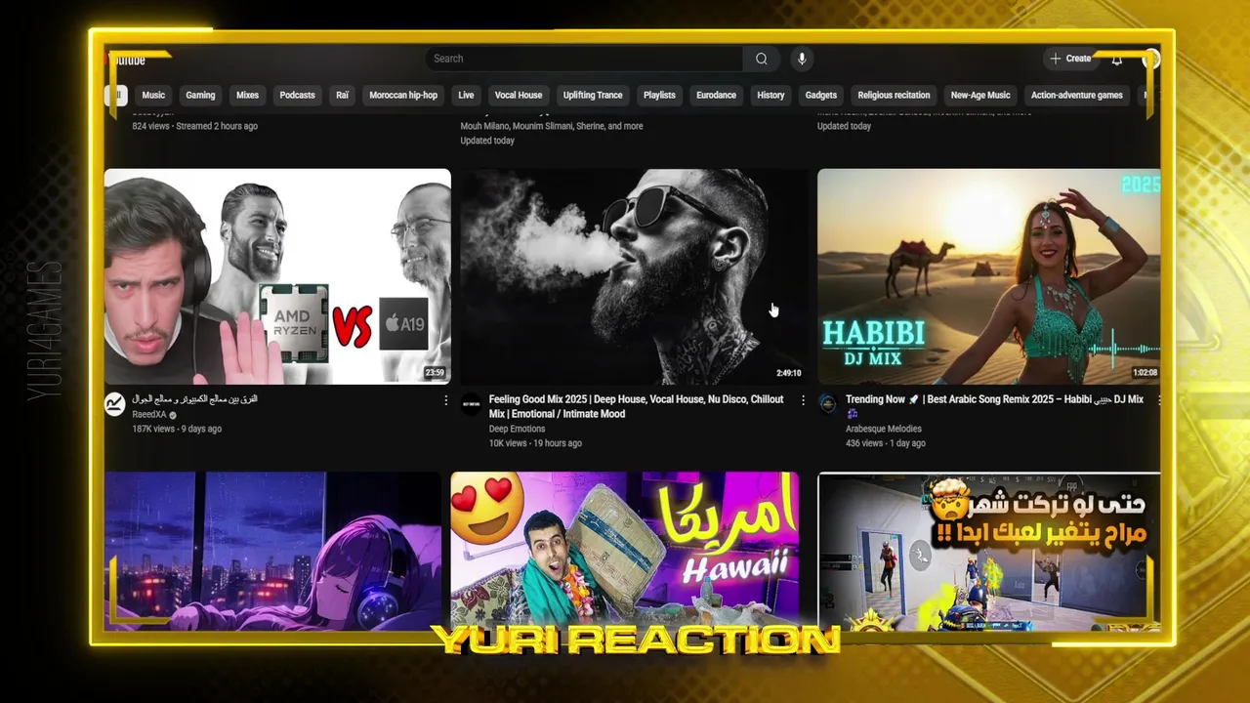Viewport: 1250px width, 703px height.
Task: Open the anime girl headphones thumbnail
Action: (272, 551)
